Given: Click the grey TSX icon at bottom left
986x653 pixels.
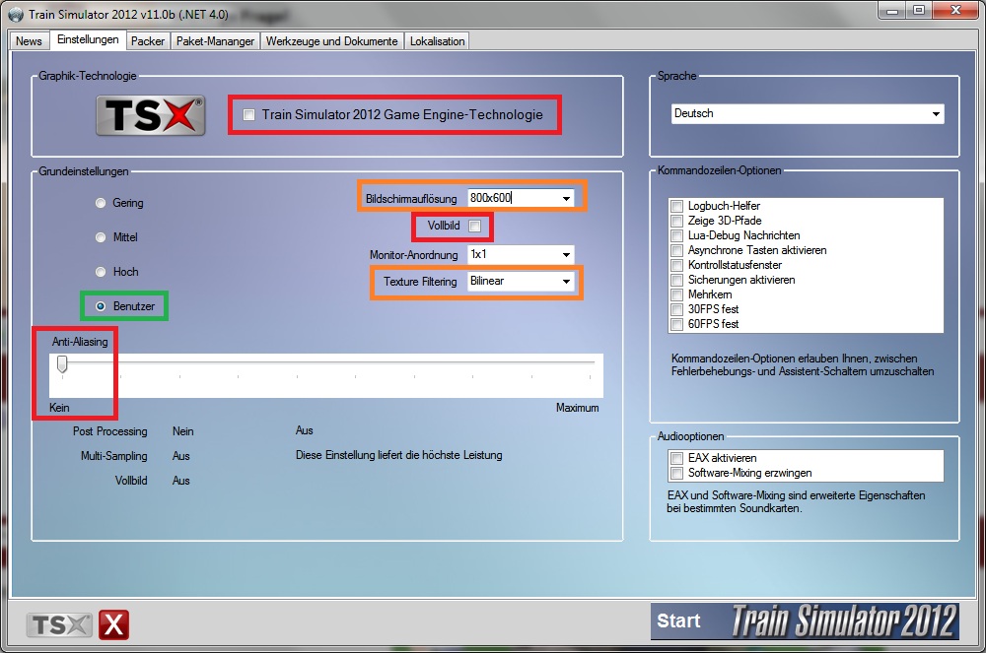Looking at the screenshot, I should [59, 624].
